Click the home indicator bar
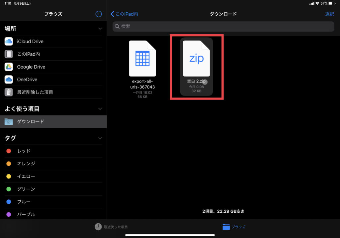Viewport: 340px width, 238px height. tap(170, 235)
